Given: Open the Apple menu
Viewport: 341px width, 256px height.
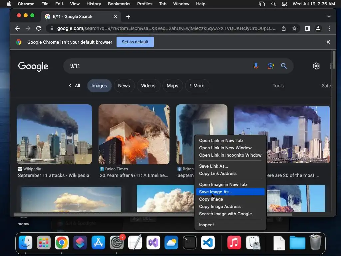Looking at the screenshot, I should (8, 4).
